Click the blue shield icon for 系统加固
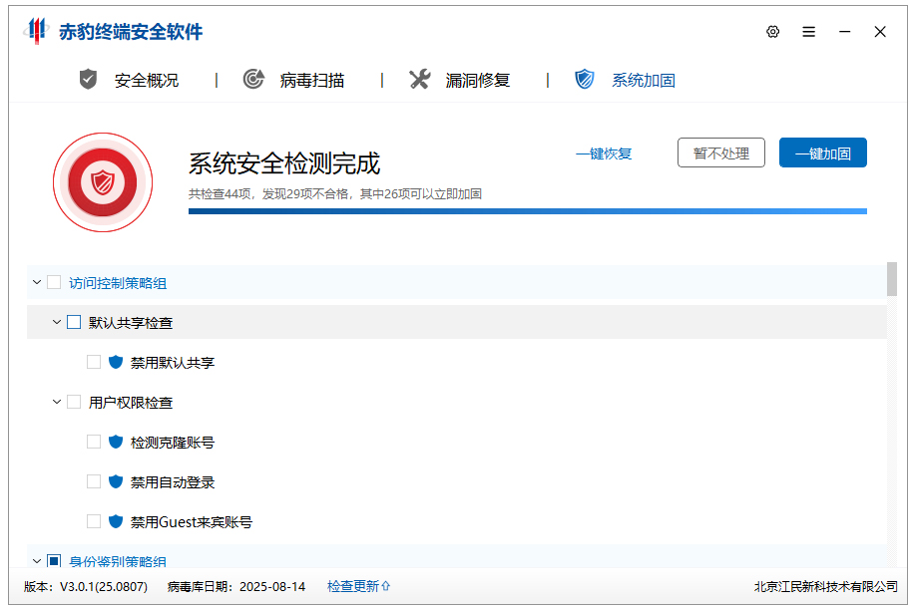The height and width of the screenshot is (610, 911). point(585,79)
